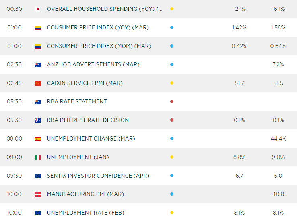Open the Caixin Services PMI (Mar) event
This screenshot has height=217, width=297.
point(85,83)
